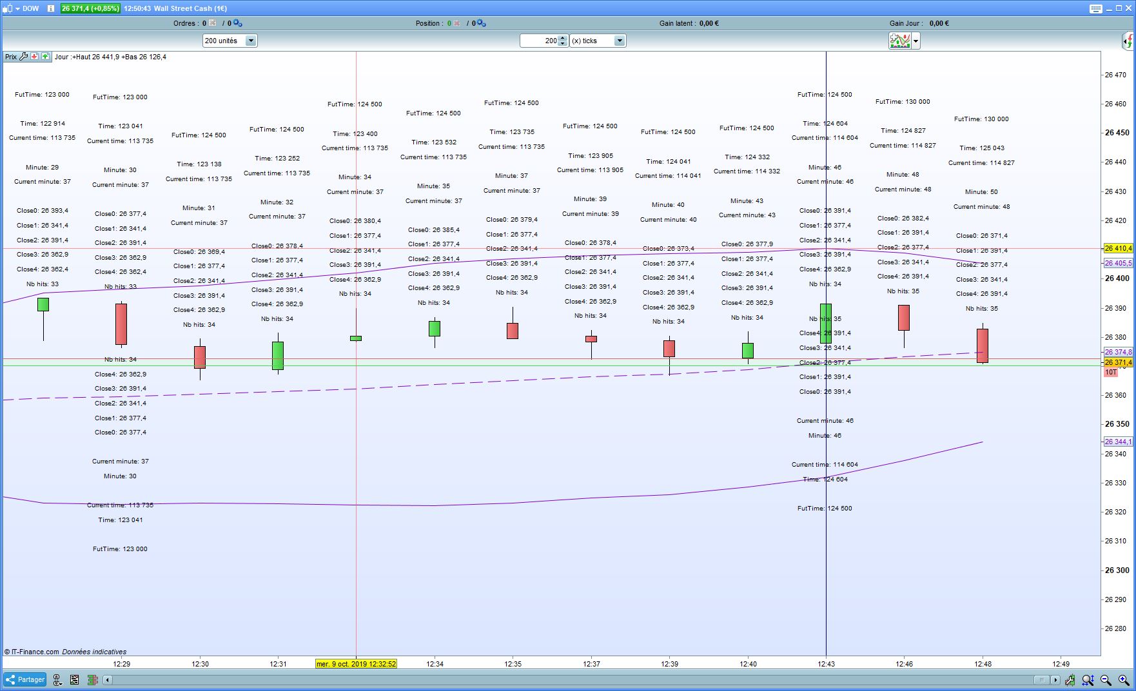
Task: Click the 26 344,1 price axis label
Action: point(1118,442)
